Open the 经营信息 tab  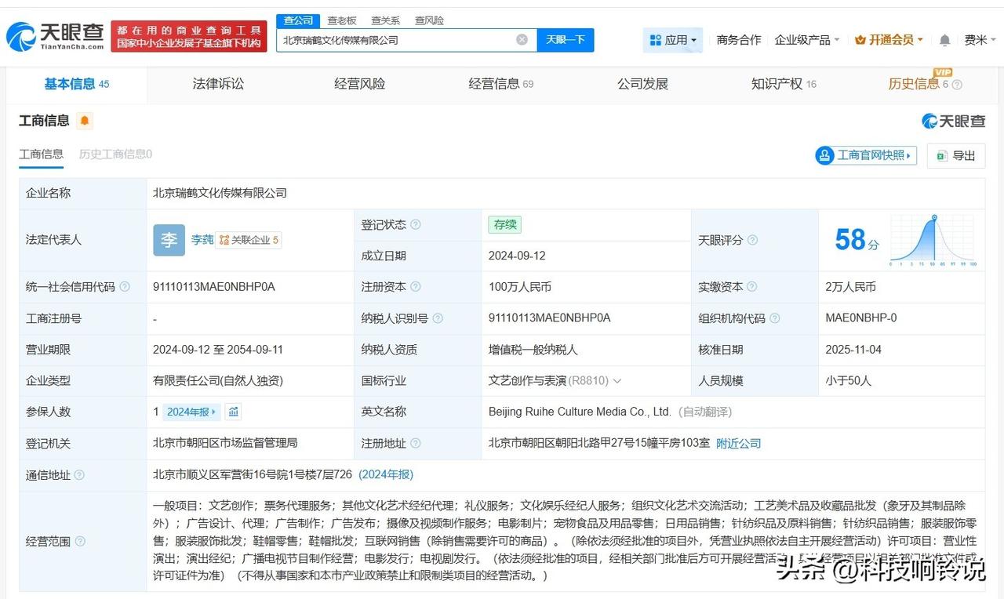(500, 84)
